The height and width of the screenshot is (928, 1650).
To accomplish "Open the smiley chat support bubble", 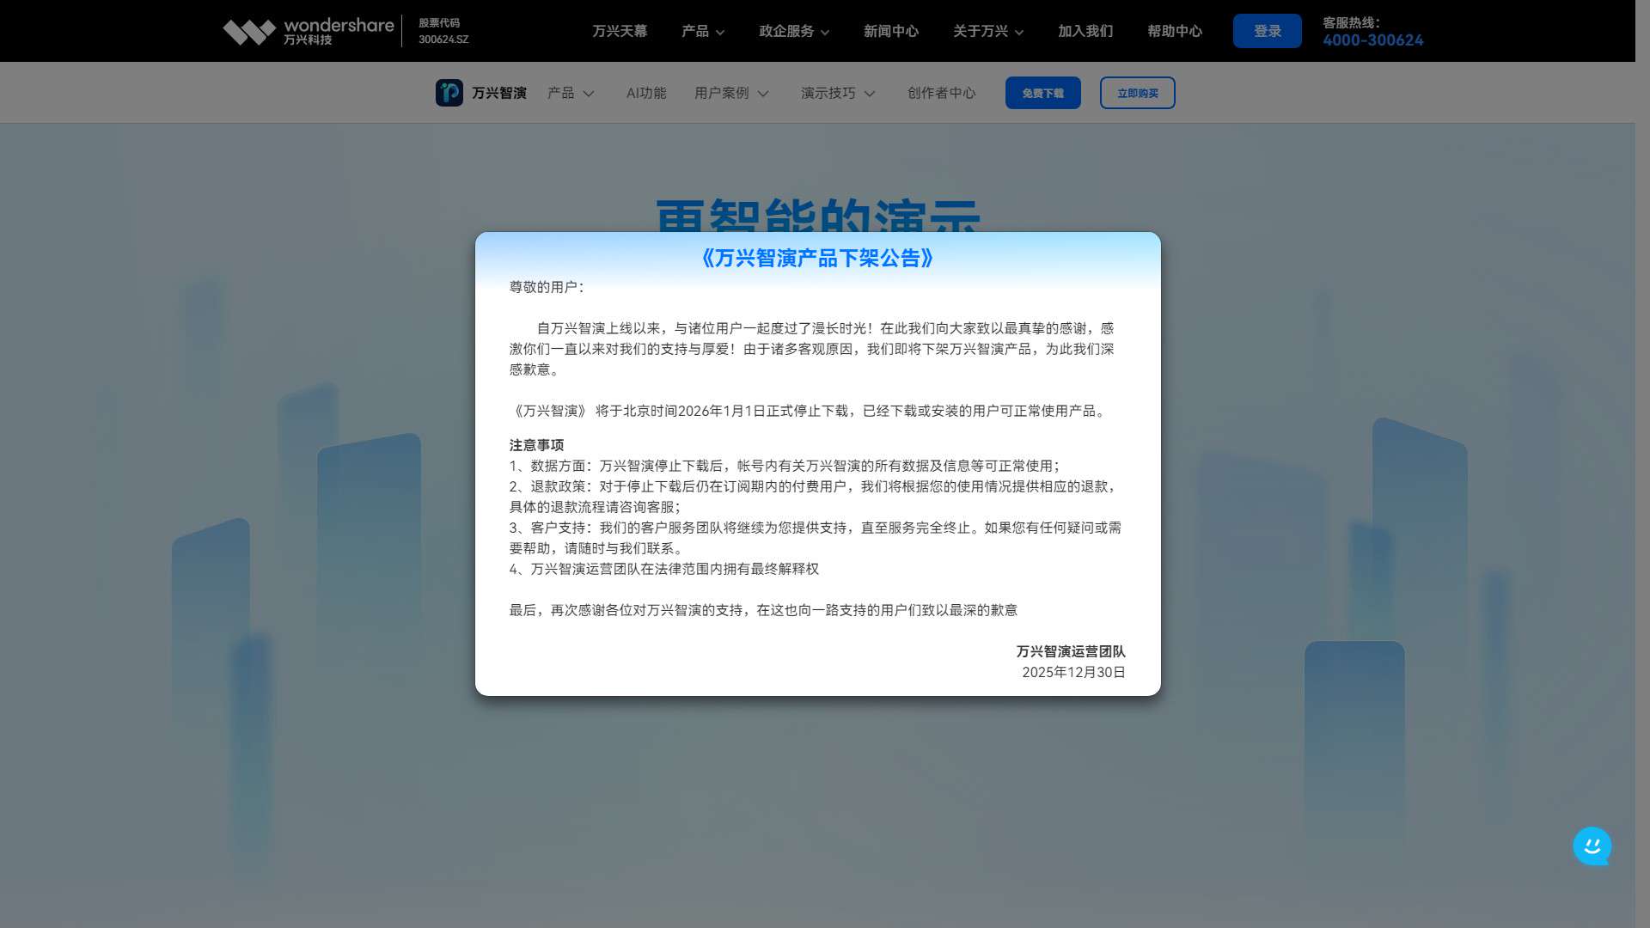I will [x=1592, y=846].
